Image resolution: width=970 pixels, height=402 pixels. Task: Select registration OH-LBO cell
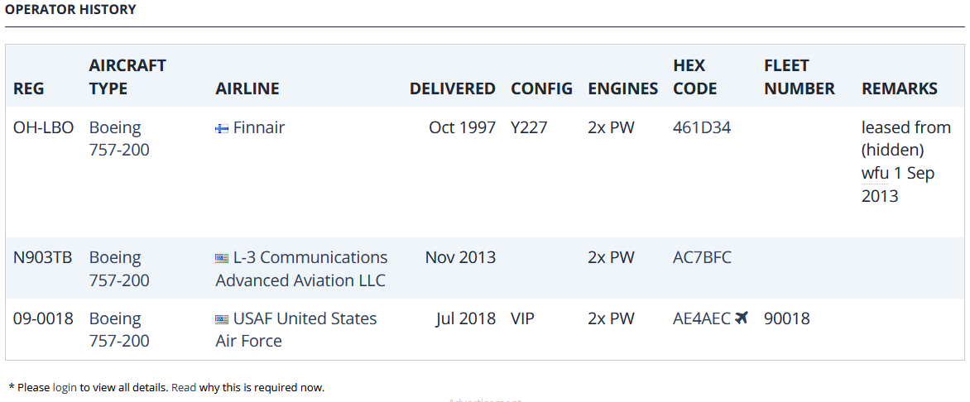(x=43, y=127)
